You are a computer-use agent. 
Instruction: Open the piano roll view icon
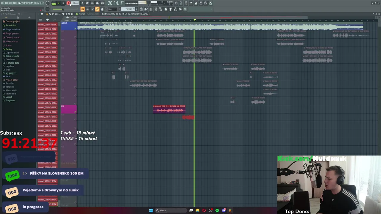146,9
